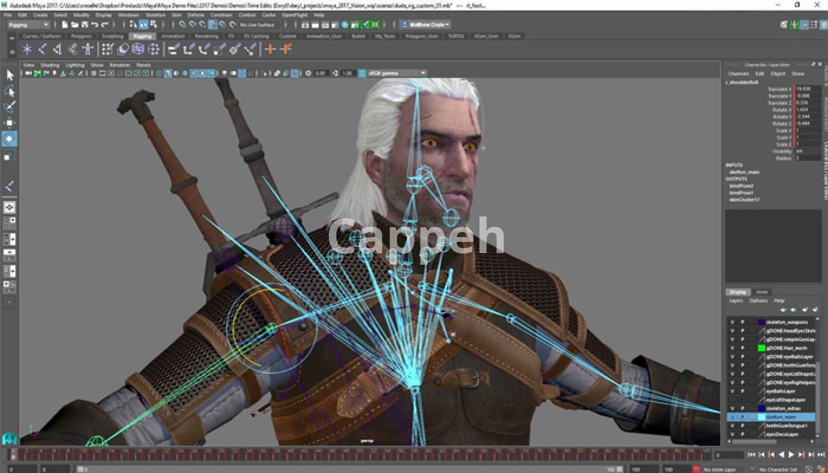Toggle playback P box of skeleton_extras layer
The width and height of the screenshot is (828, 473).
pyautogui.click(x=743, y=408)
